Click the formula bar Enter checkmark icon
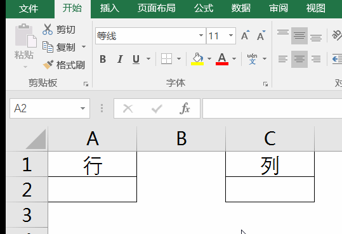Viewport: 342px width, 234px height. (x=157, y=108)
